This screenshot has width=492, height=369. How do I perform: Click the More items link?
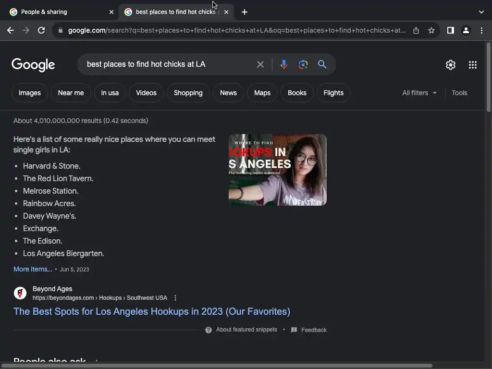pos(33,269)
